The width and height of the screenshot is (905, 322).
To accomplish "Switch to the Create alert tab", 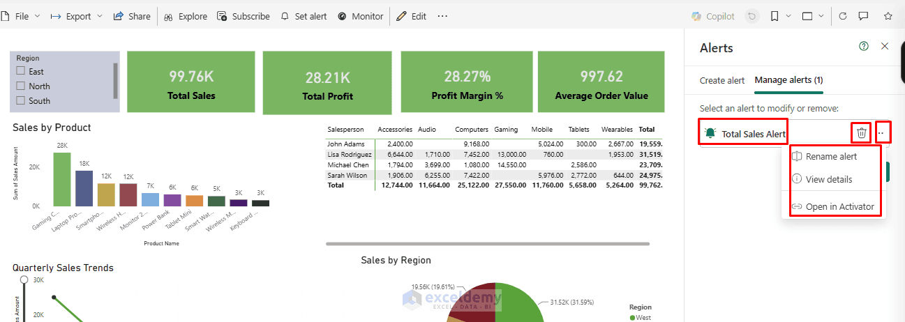I will coord(722,80).
